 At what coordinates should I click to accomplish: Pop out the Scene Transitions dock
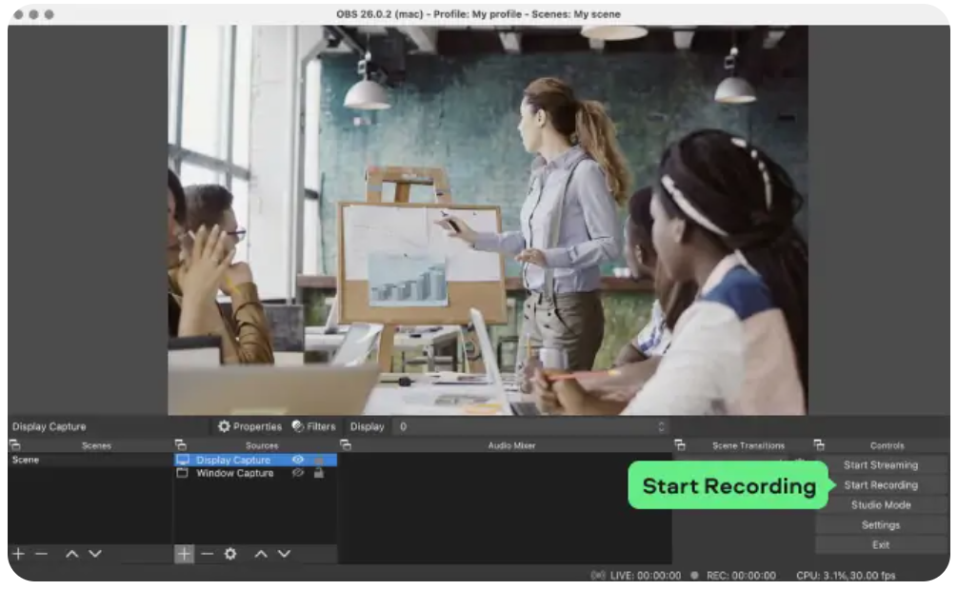pyautogui.click(x=679, y=445)
